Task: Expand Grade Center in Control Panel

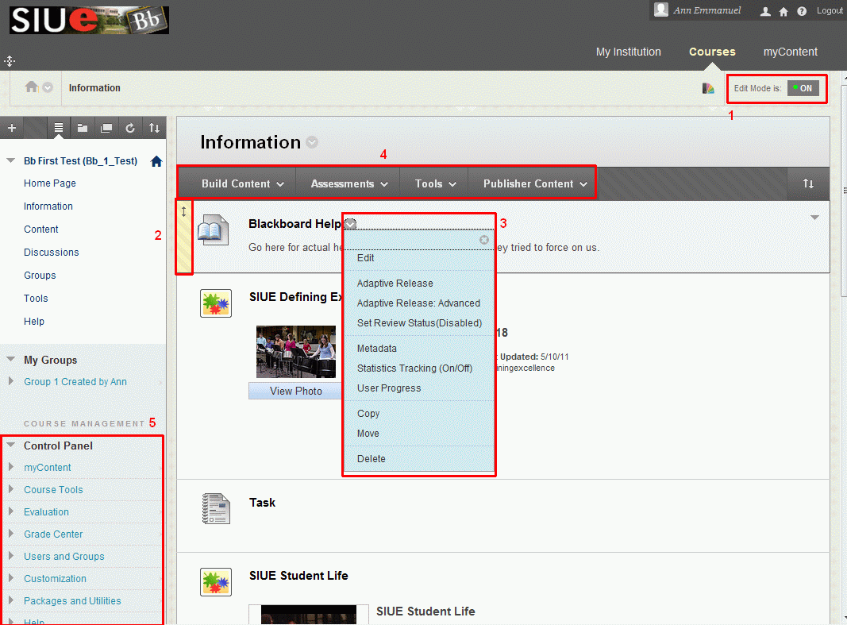Action: (53, 534)
